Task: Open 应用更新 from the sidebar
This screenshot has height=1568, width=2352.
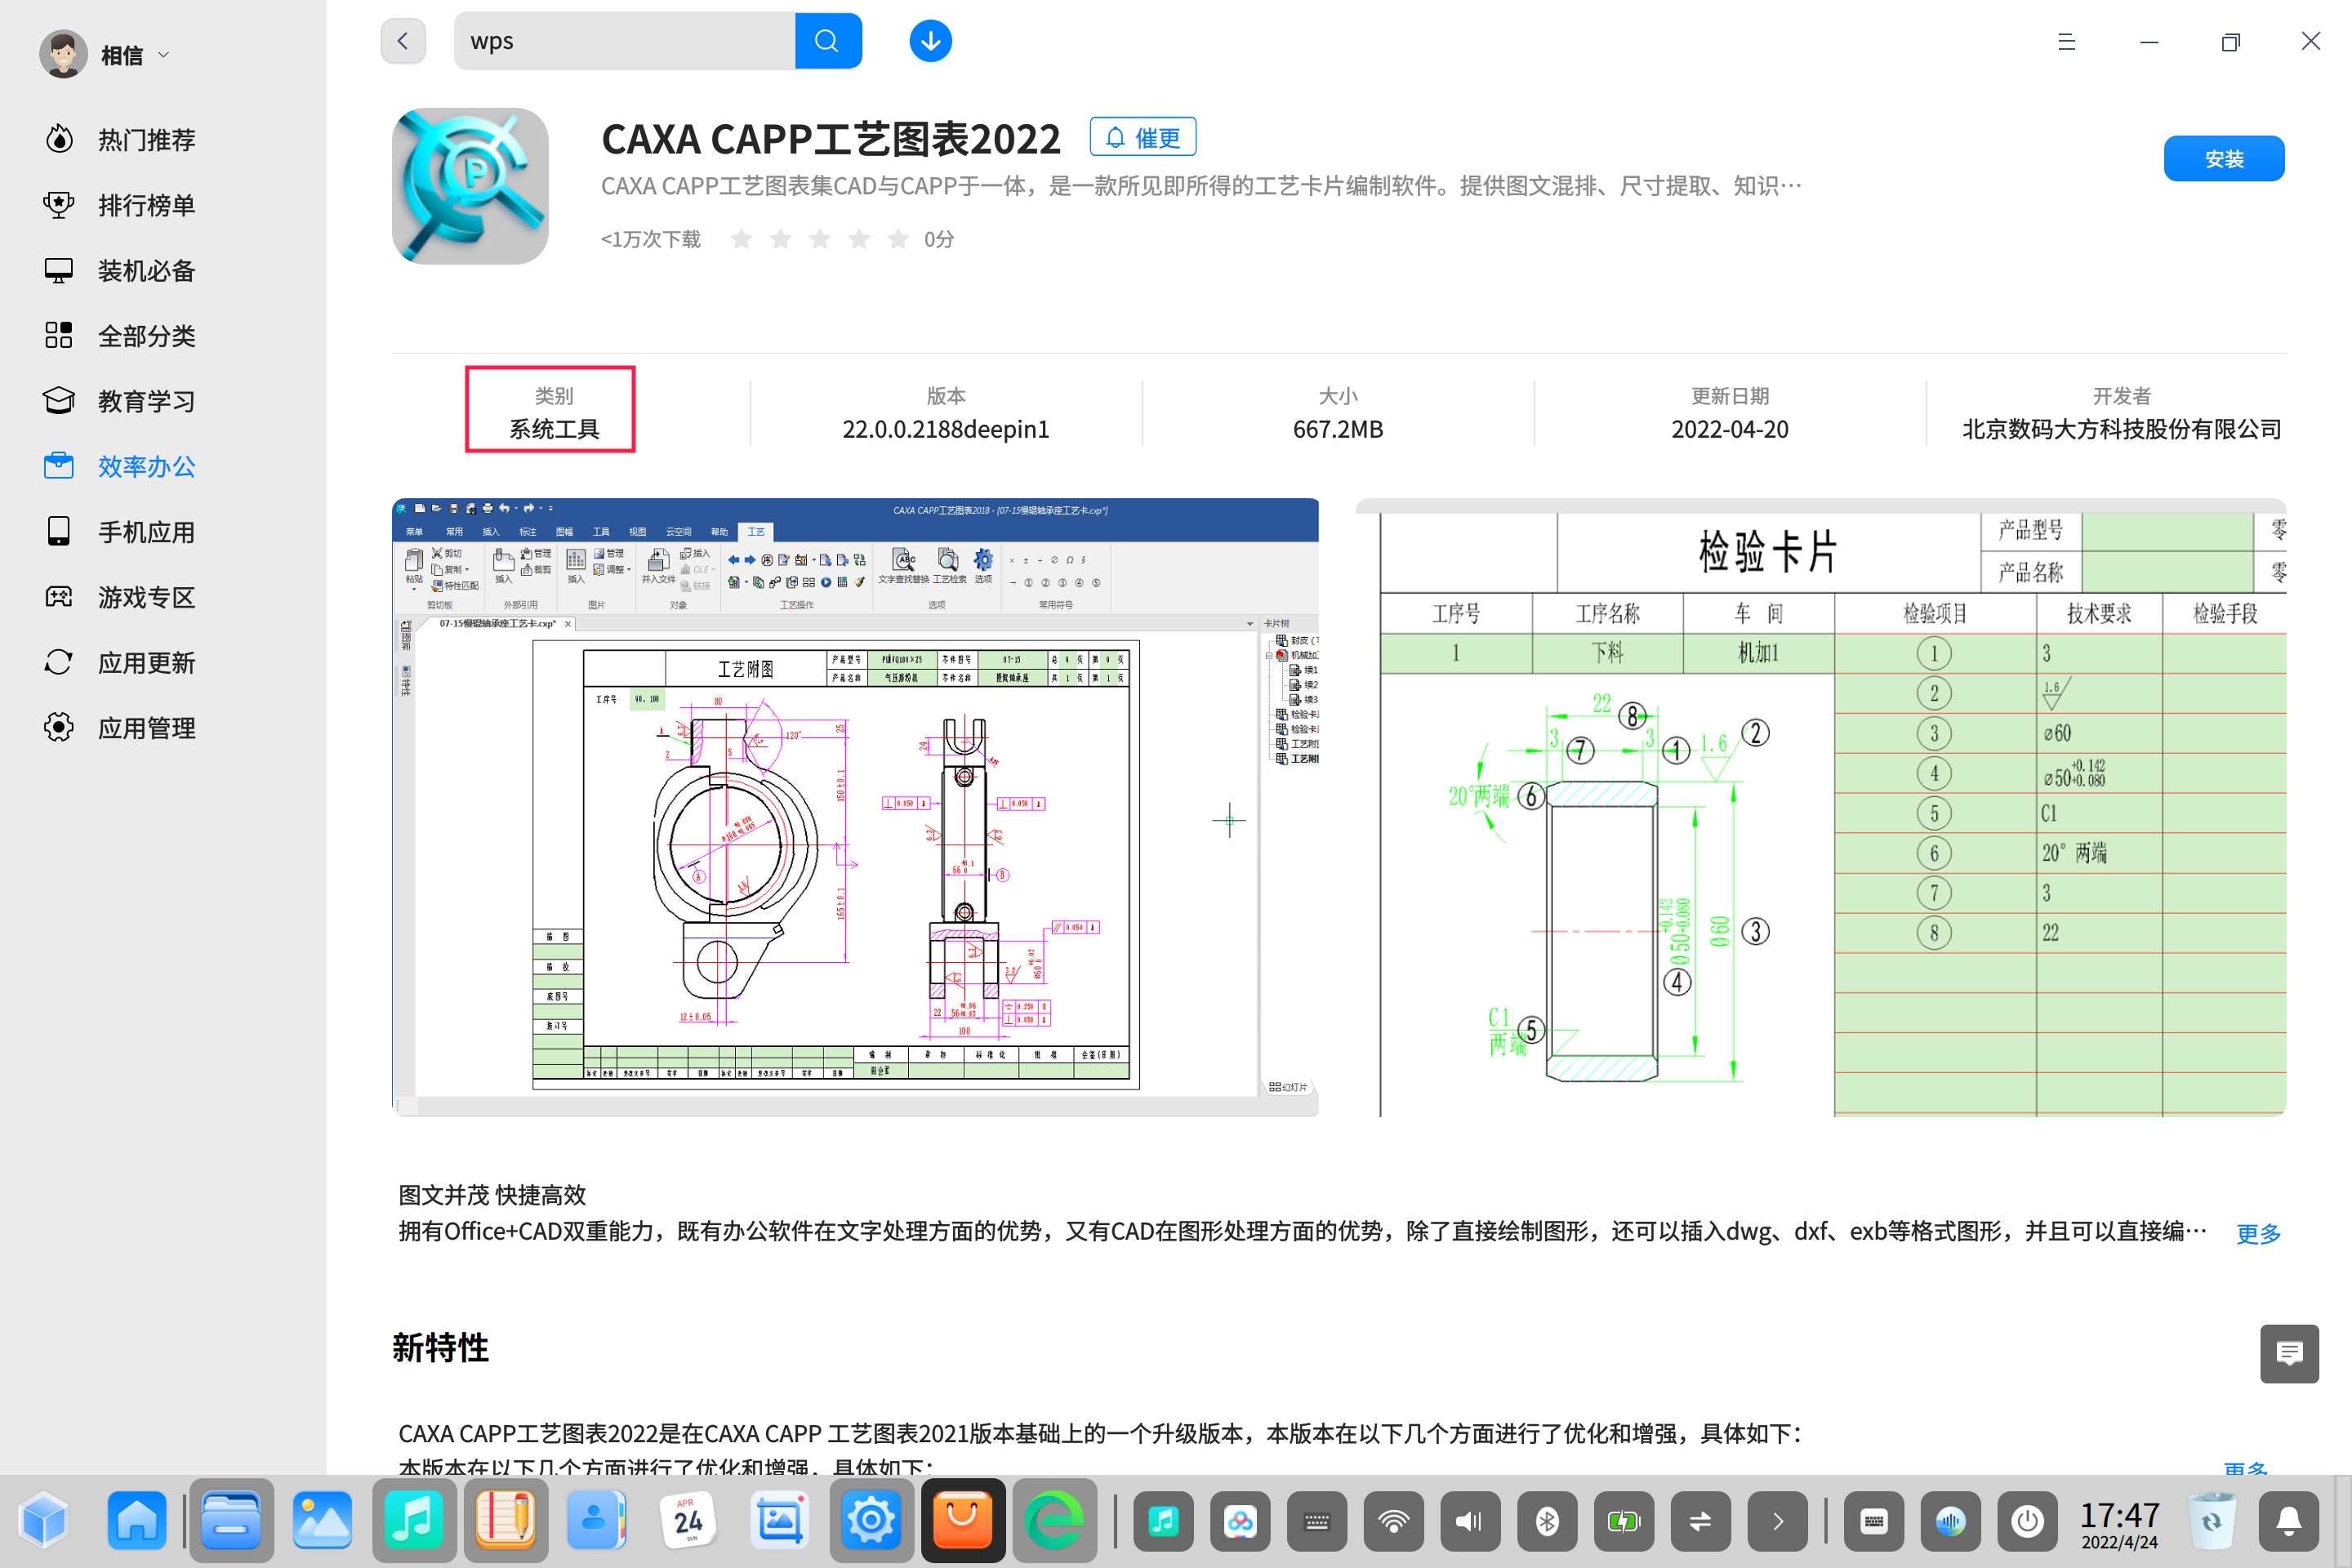Action: click(146, 662)
